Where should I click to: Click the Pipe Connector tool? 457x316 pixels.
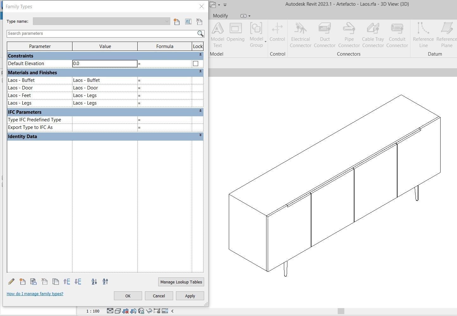pyautogui.click(x=349, y=35)
